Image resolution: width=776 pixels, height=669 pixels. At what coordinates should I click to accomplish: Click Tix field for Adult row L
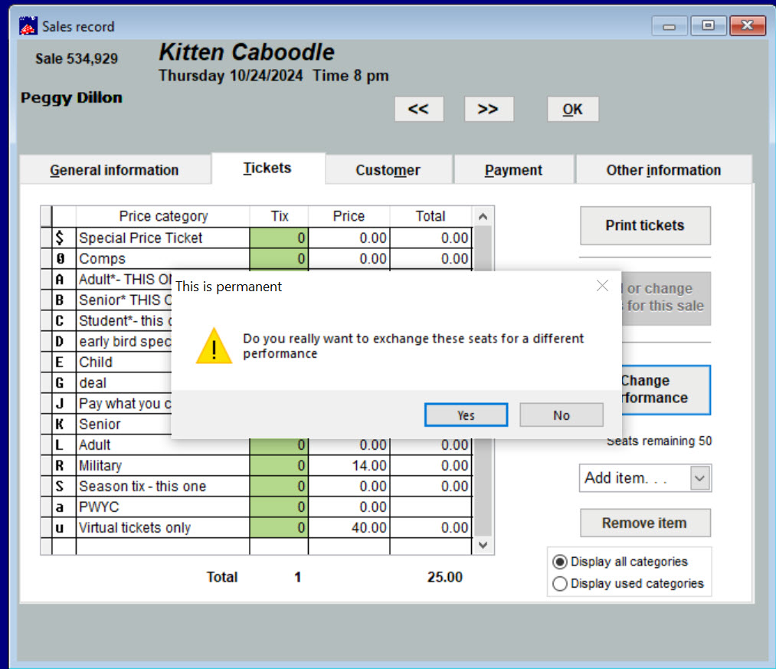pyautogui.click(x=279, y=445)
